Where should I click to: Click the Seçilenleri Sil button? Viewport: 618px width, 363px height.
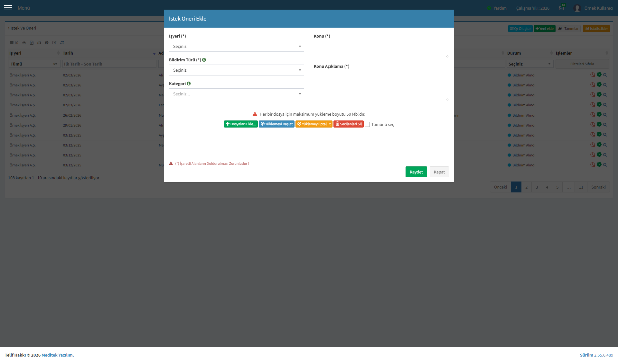(349, 124)
